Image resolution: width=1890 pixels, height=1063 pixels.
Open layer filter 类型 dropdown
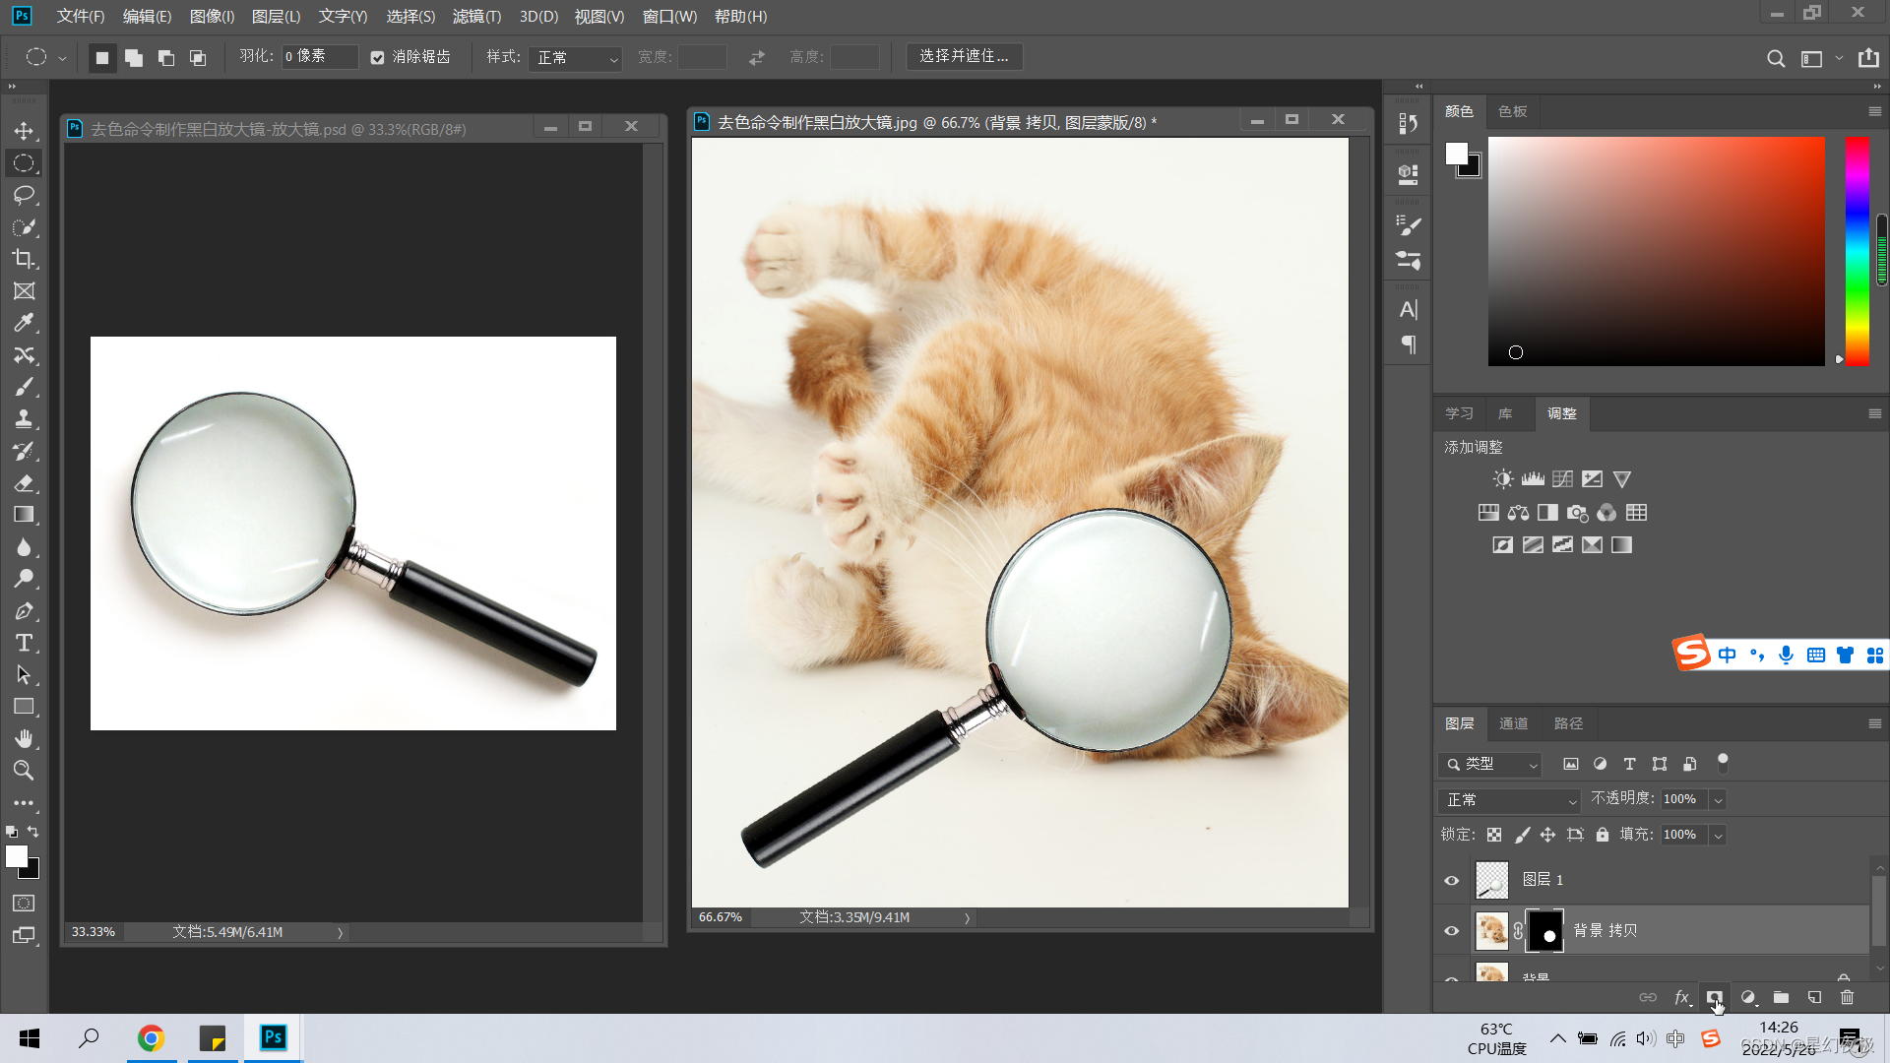click(1489, 764)
